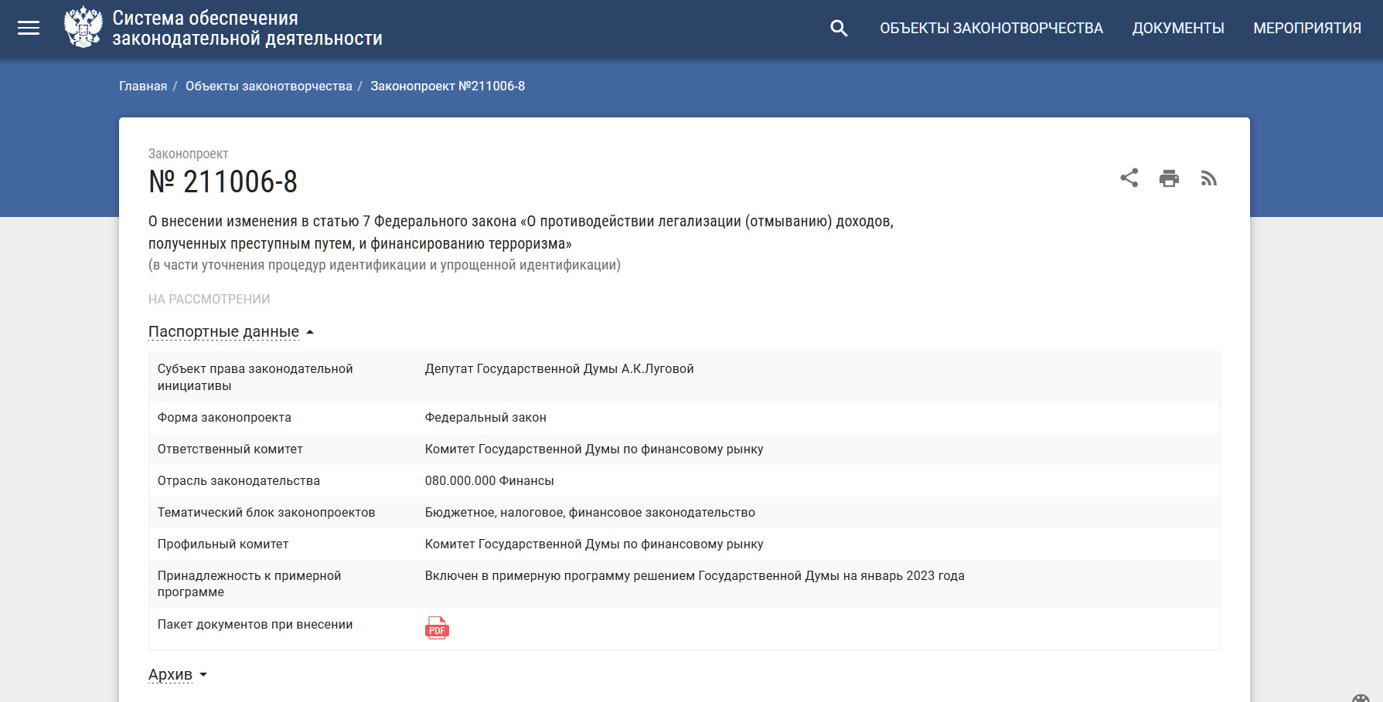Screen dimensions: 1383x702
Task: Subscribe via the RSS feed icon
Action: point(1208,178)
